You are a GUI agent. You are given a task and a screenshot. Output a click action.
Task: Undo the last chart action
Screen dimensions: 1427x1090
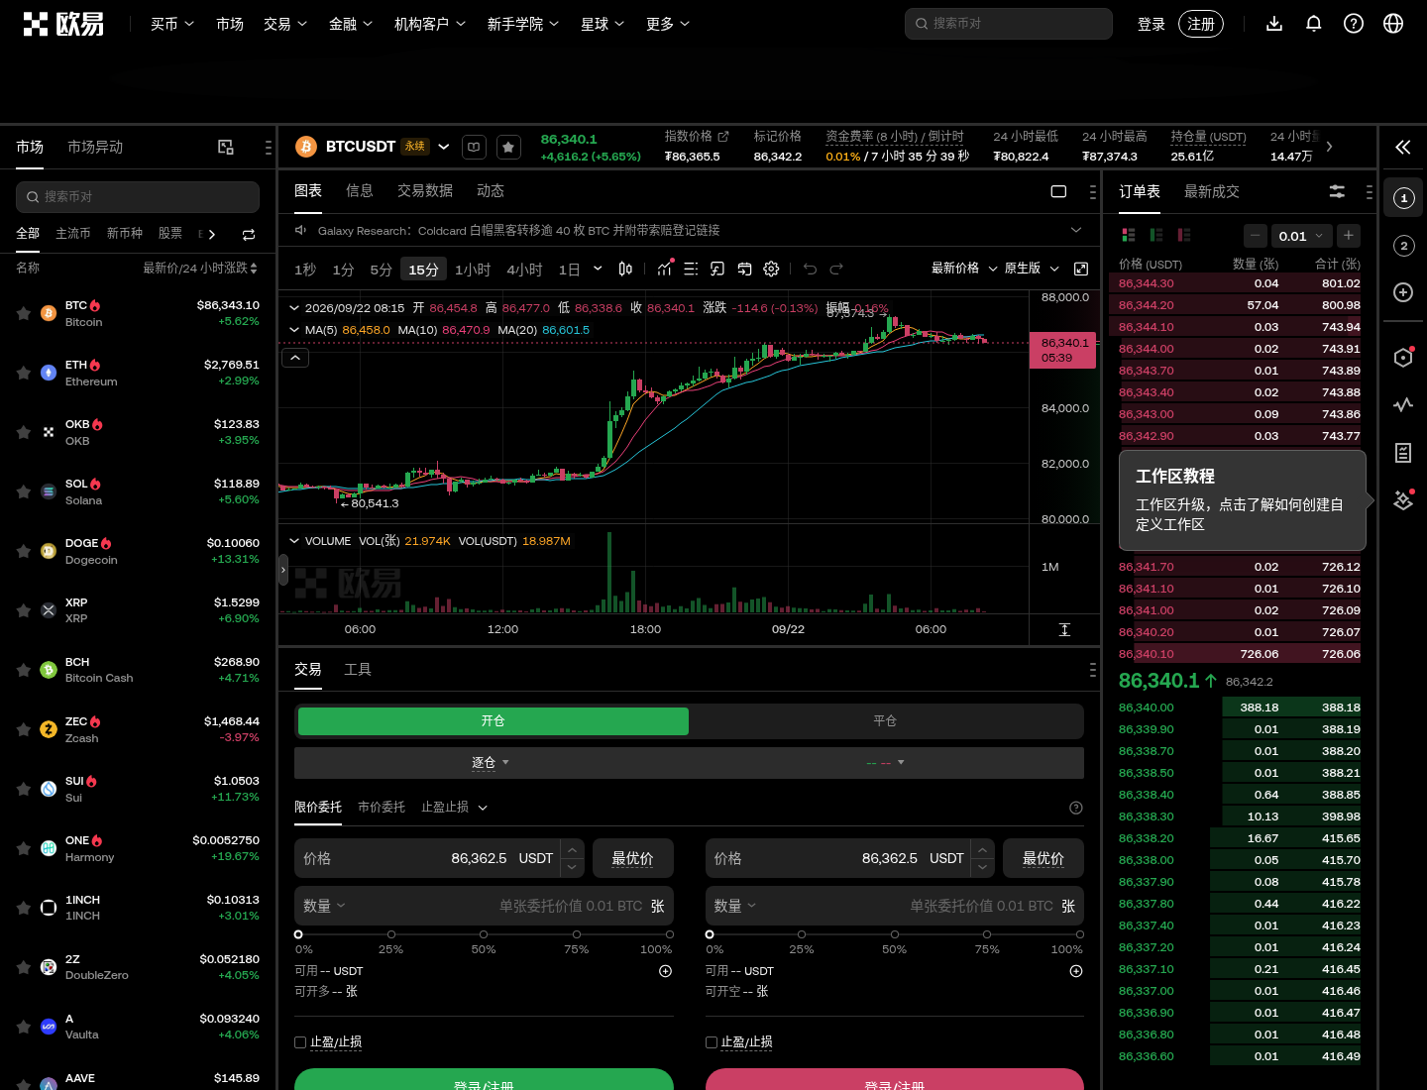click(x=810, y=269)
